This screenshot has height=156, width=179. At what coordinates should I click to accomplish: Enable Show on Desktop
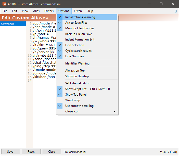pos(87,76)
